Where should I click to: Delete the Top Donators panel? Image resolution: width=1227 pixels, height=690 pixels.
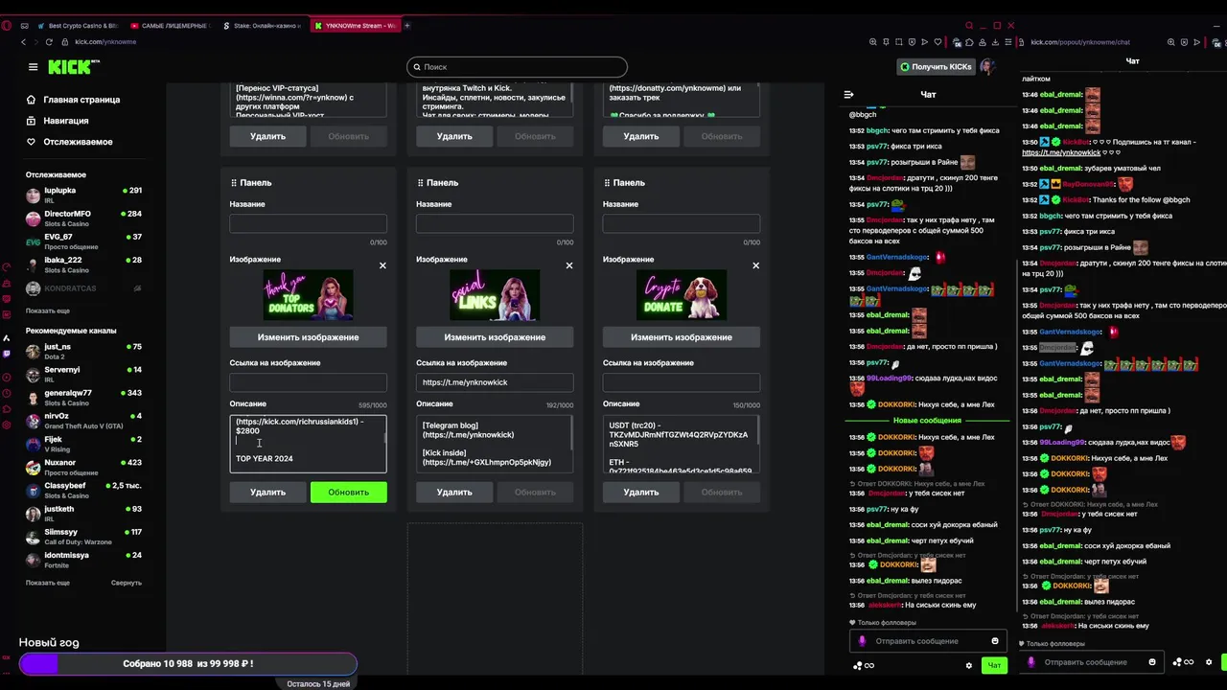point(268,493)
